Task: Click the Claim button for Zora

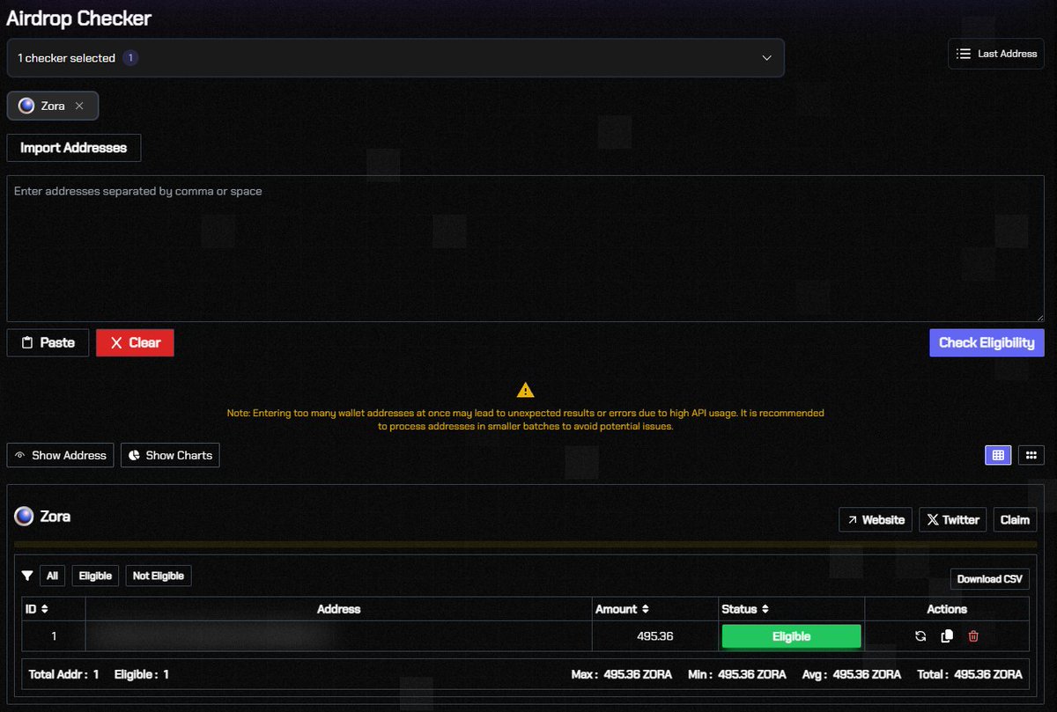Action: point(1015,519)
